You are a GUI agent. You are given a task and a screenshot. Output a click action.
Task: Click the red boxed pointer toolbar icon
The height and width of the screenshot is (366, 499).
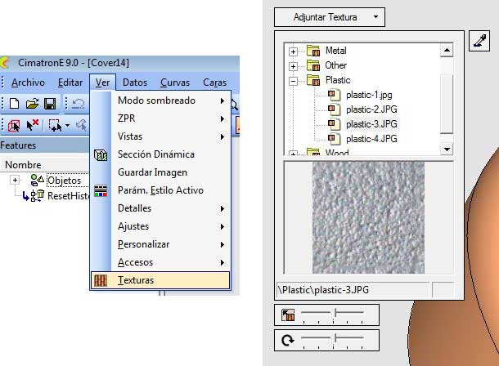[x=13, y=125]
